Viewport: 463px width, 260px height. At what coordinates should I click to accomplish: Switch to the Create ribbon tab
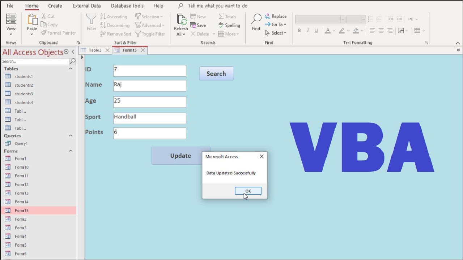[55, 6]
